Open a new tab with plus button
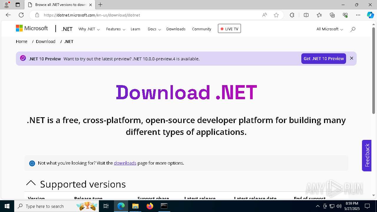The width and height of the screenshot is (377, 212). (x=100, y=5)
